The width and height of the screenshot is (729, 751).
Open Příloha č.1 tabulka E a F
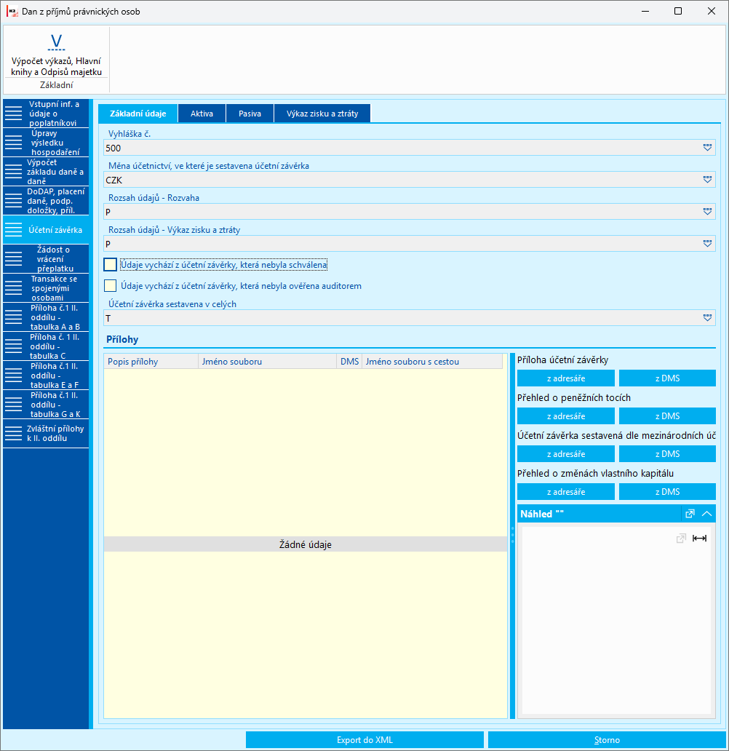[46, 375]
